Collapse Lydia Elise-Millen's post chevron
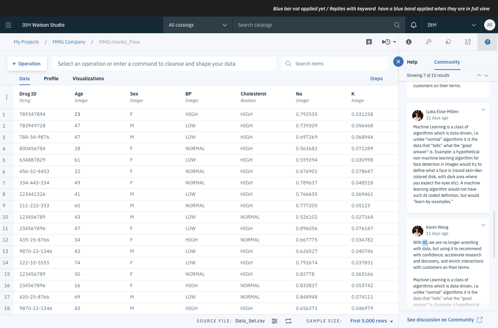 (483, 110)
